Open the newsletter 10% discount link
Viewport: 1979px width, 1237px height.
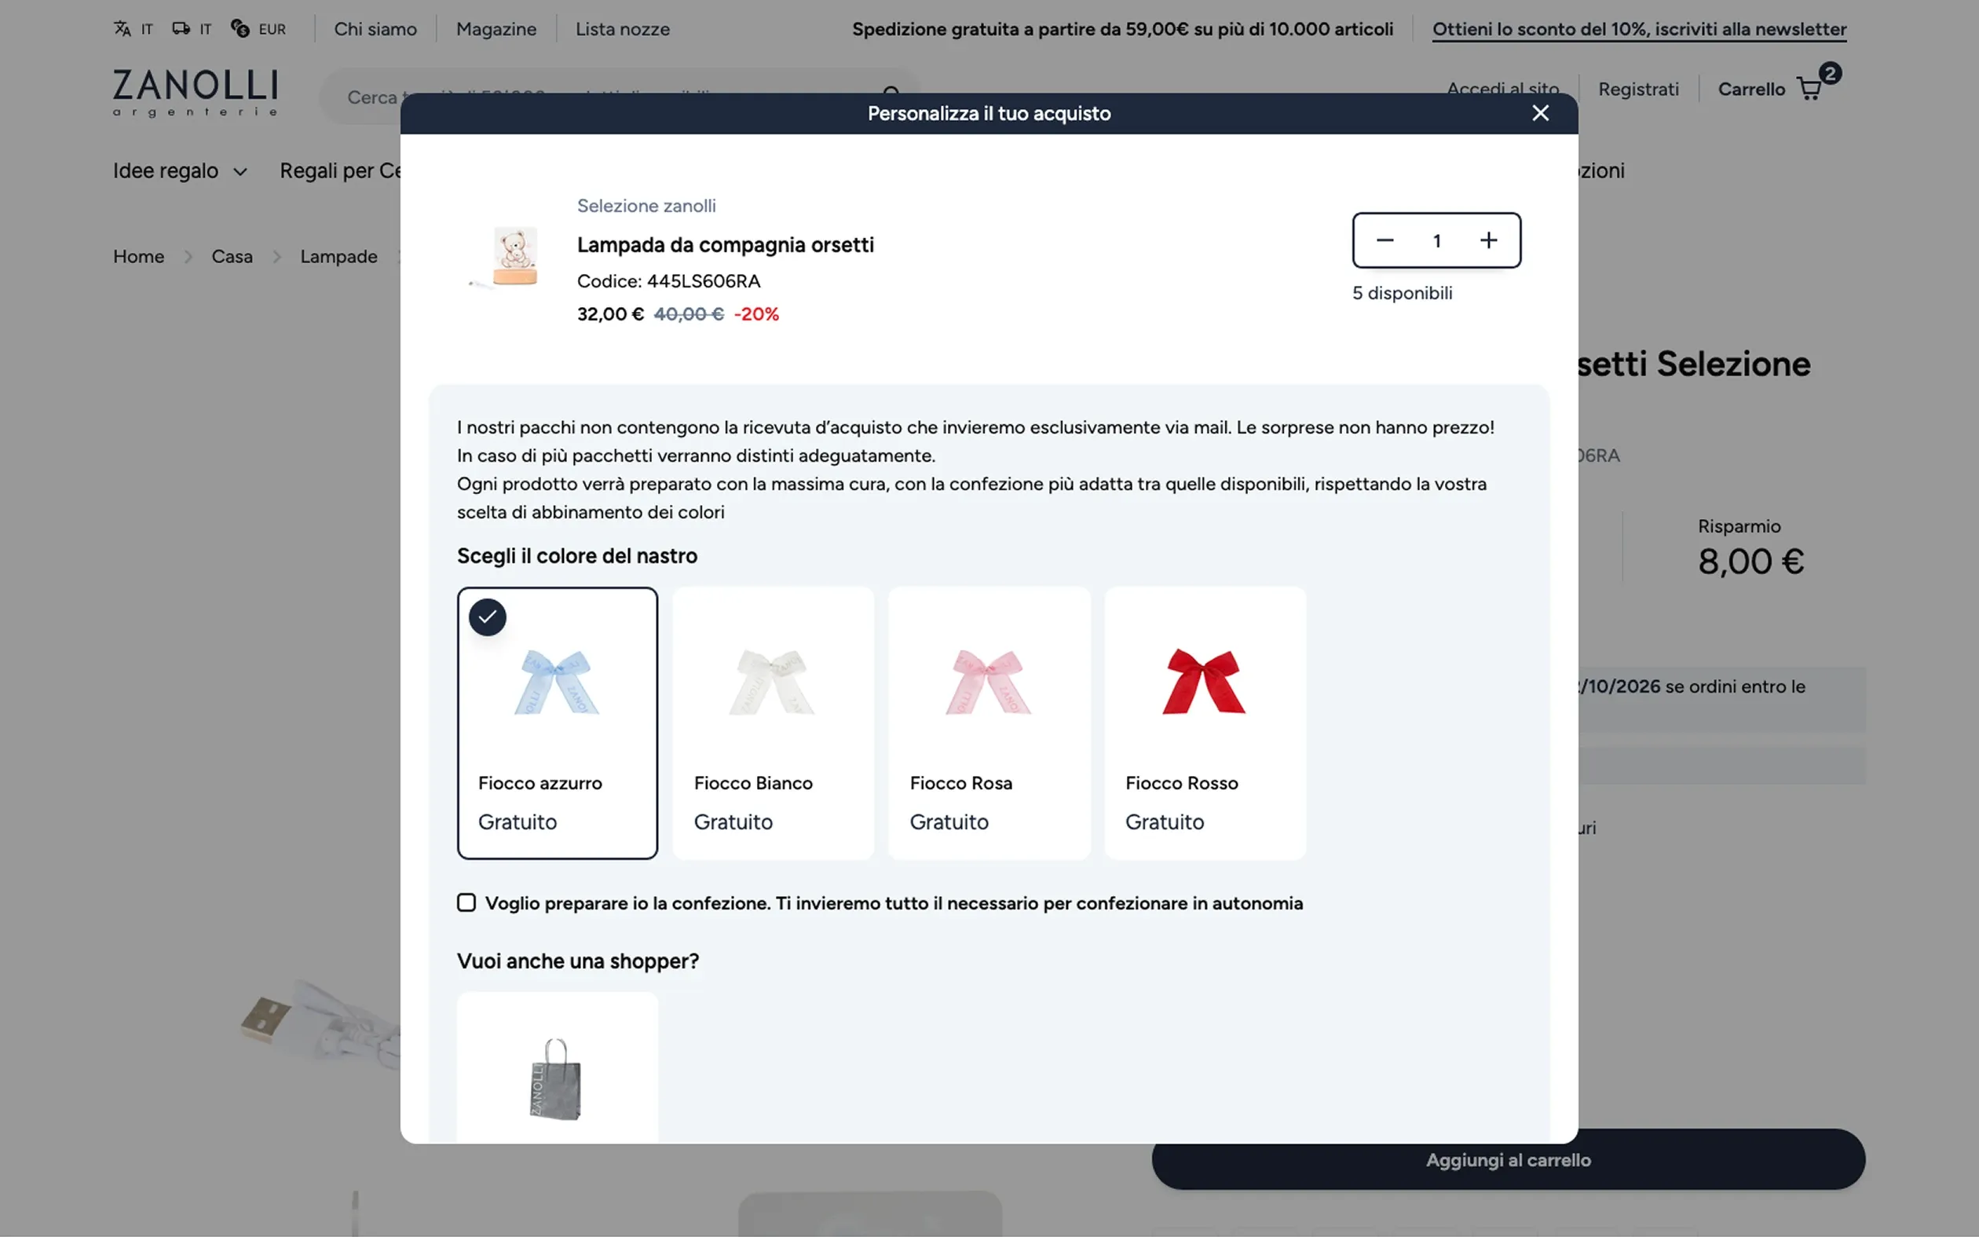coord(1639,28)
